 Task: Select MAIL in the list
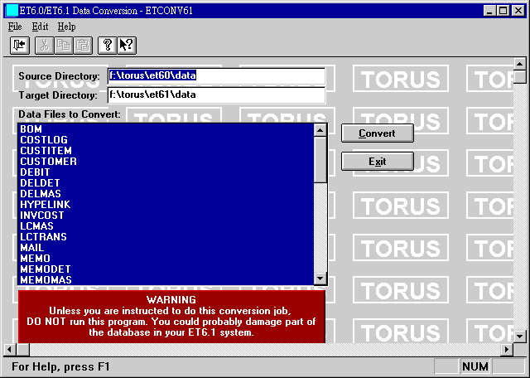pyautogui.click(x=166, y=248)
